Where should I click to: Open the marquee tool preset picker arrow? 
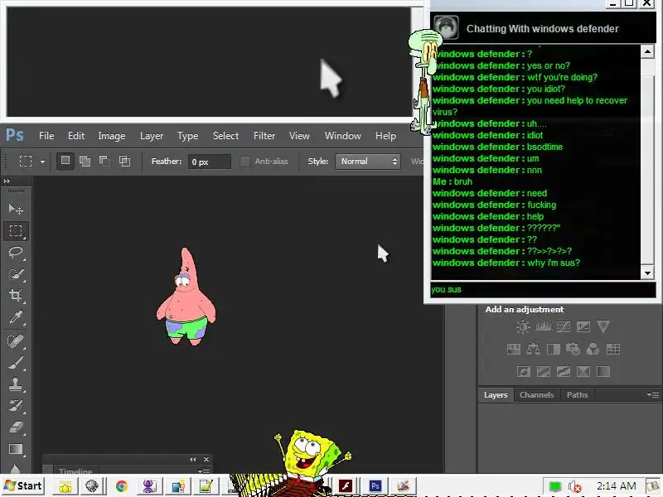pos(43,162)
